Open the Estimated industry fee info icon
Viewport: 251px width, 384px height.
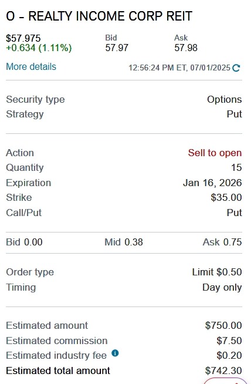tap(115, 353)
